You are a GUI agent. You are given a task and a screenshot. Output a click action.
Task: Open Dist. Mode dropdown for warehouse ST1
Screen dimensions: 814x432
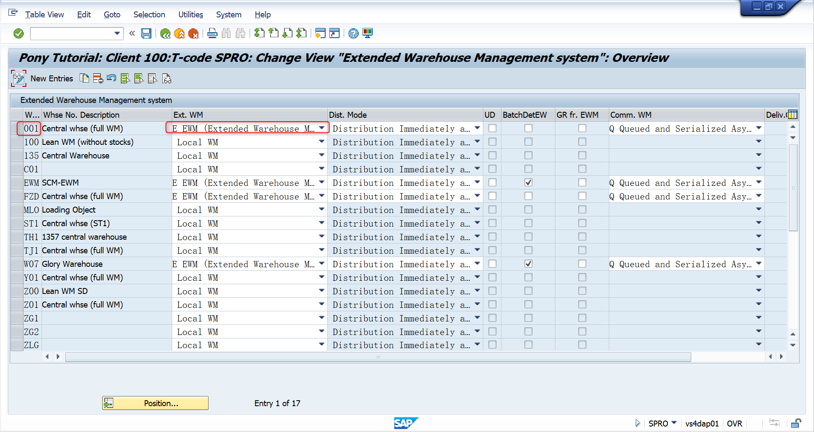(x=477, y=223)
